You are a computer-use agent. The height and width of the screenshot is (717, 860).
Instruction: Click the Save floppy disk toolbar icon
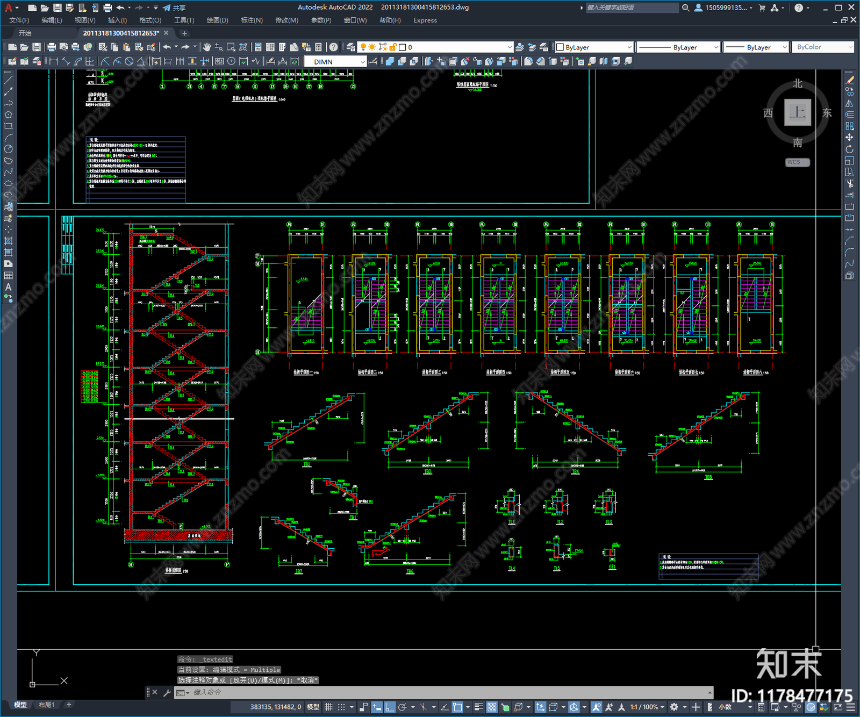pyautogui.click(x=36, y=47)
